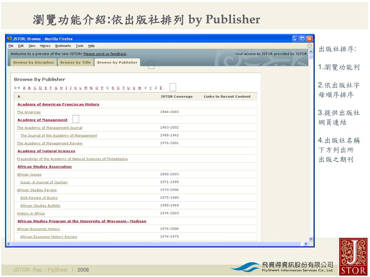This screenshot has height=277, width=370.
Task: Jump to publishers starting with D
Action: point(40,88)
